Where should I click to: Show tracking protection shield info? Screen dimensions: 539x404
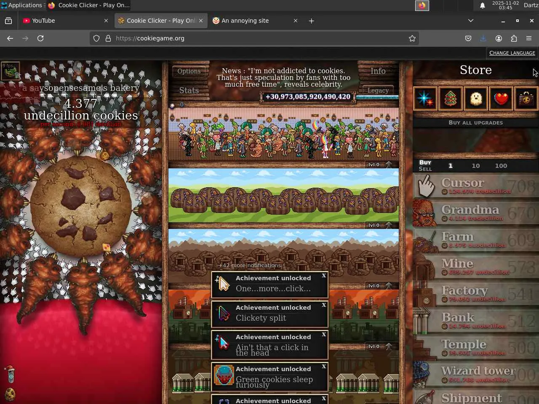tap(96, 38)
